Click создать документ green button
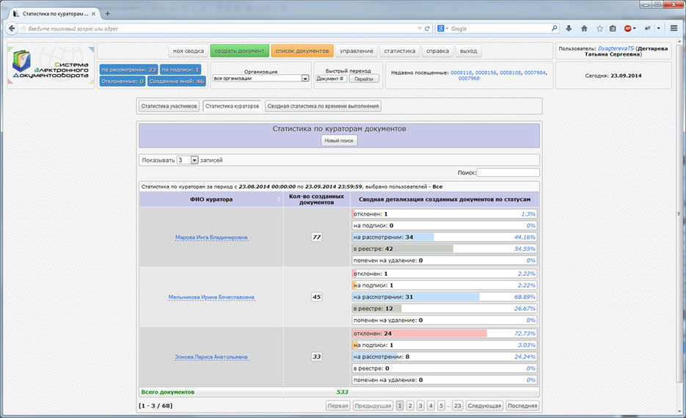Screen dimensions: 686x418 tap(239, 51)
